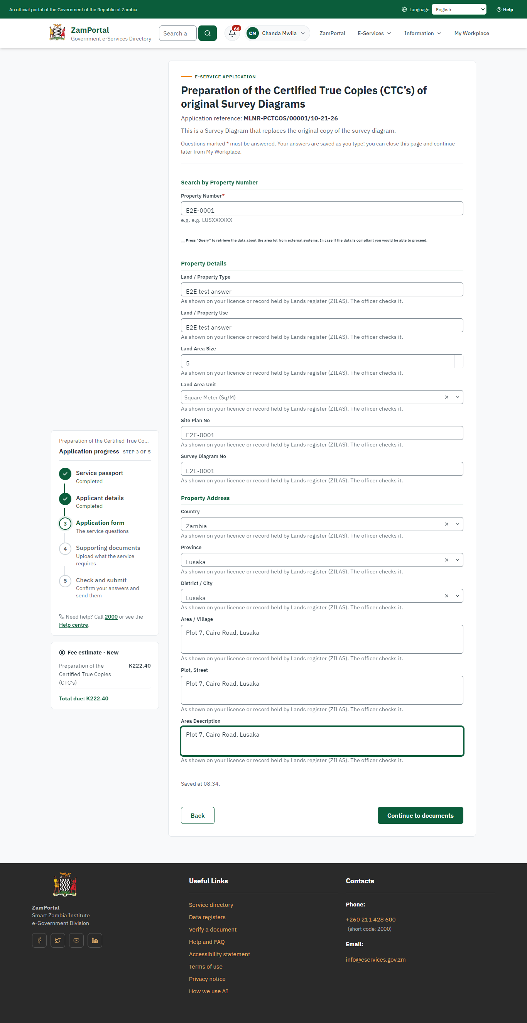Open the YouTube social icon in footer

pyautogui.click(x=76, y=940)
